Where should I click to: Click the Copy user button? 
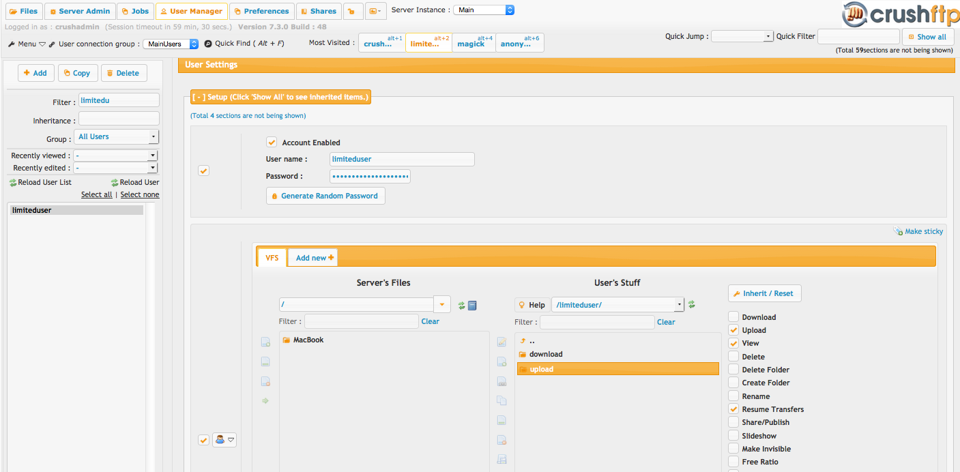pos(78,73)
